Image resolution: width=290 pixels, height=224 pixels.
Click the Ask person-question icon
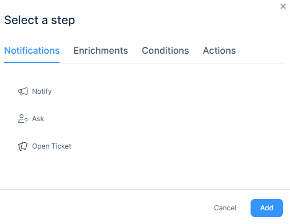[x=23, y=119]
